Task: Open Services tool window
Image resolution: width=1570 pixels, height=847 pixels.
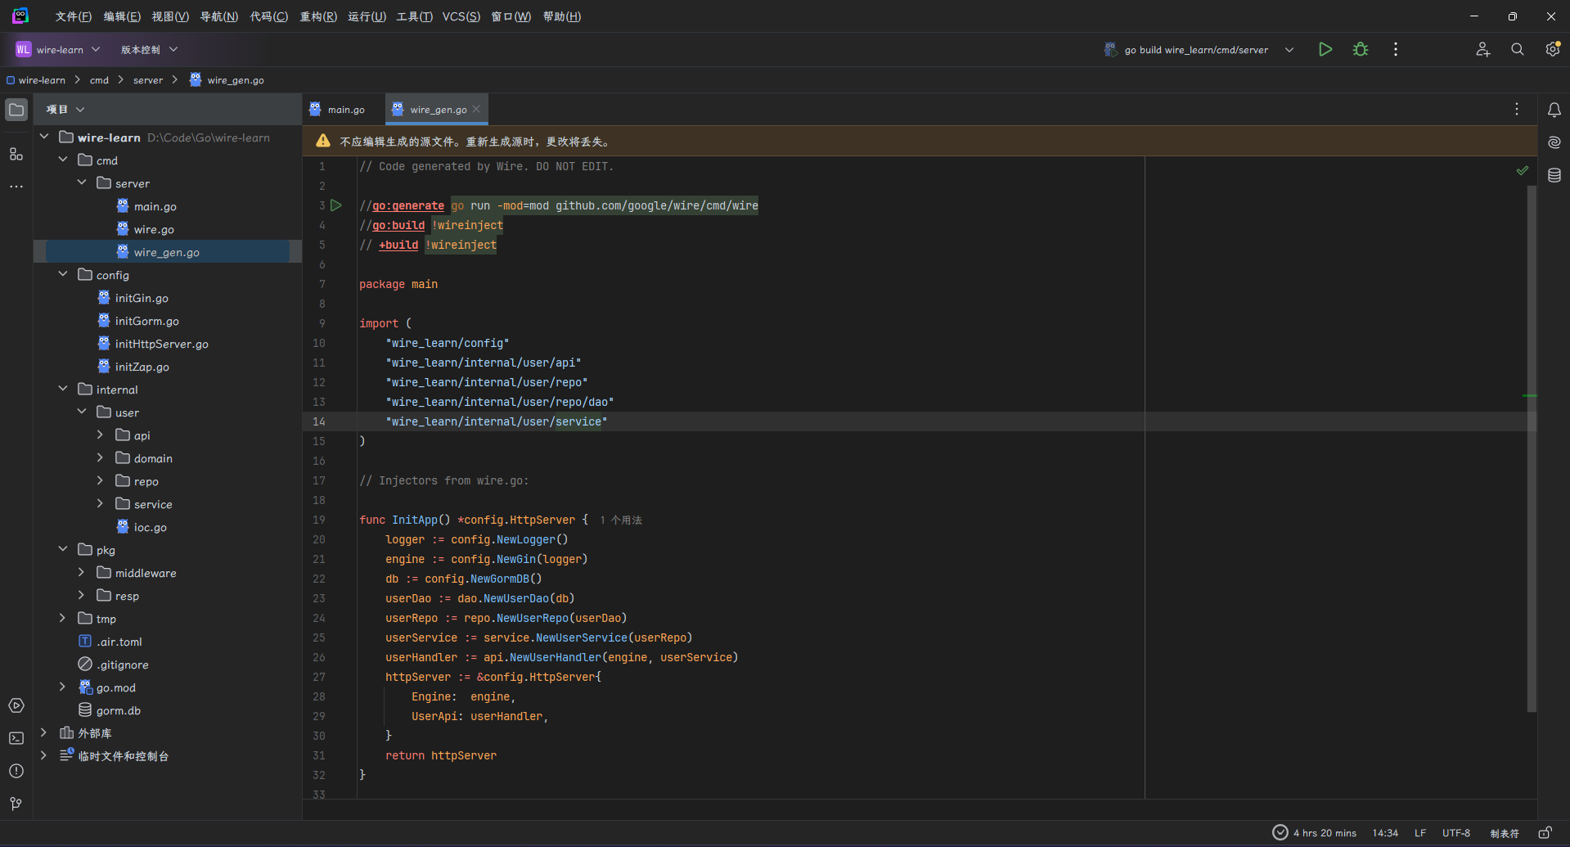Action: pos(16,705)
